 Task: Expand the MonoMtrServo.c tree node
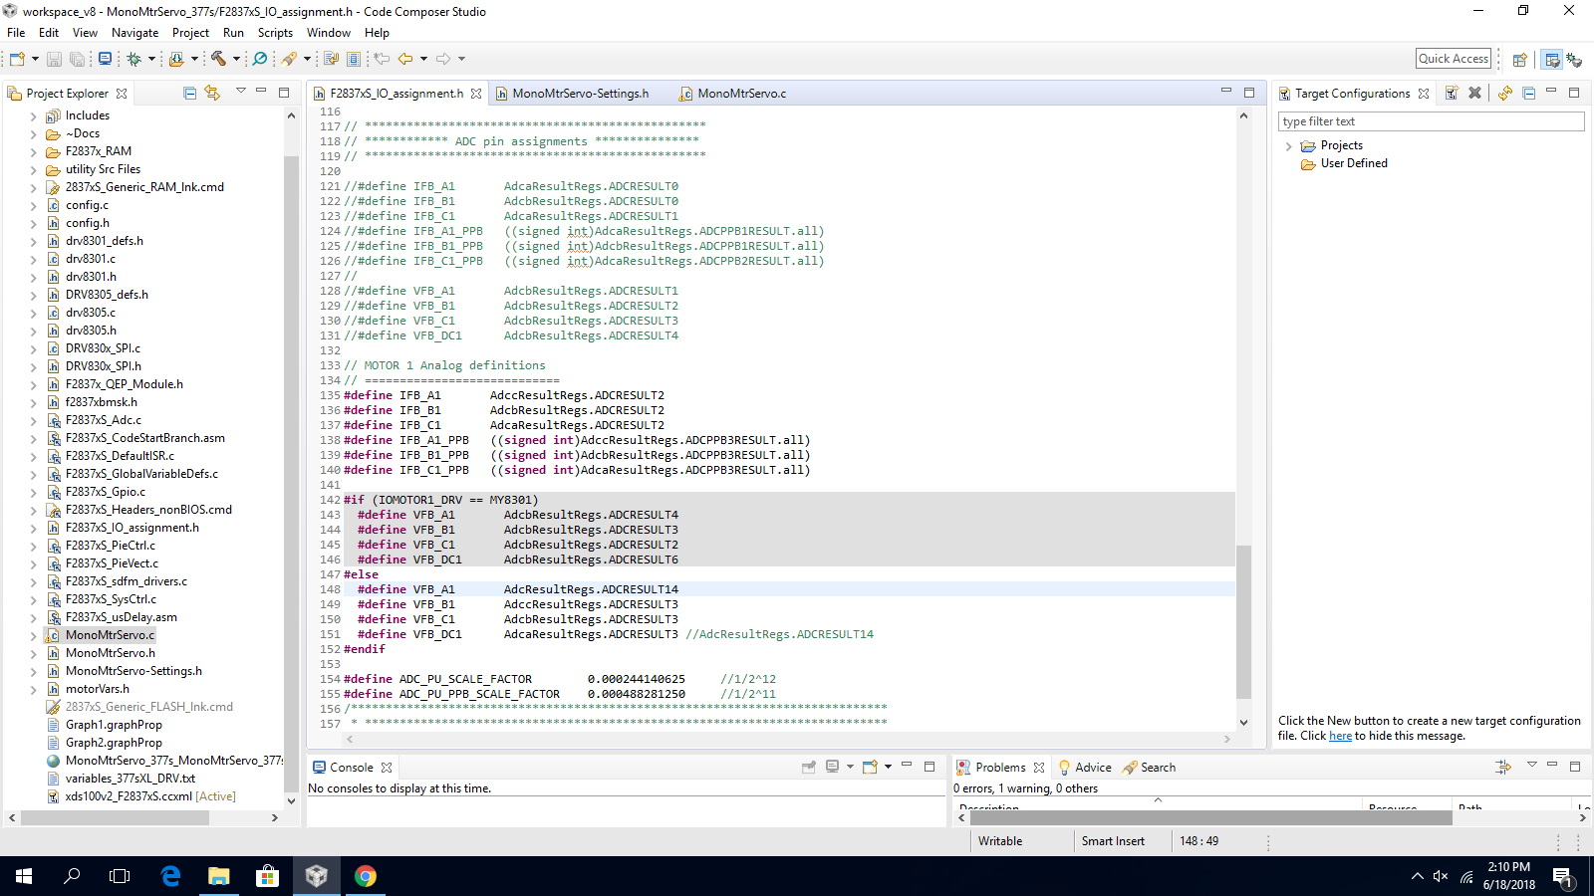tap(33, 635)
